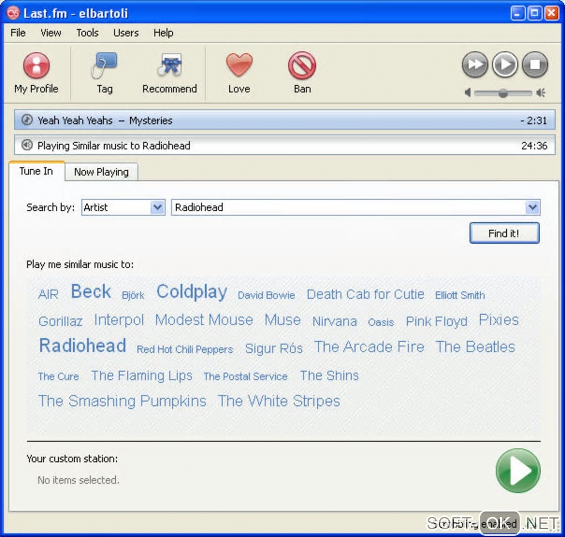Viewport: 565px width, 537px height.
Task: Open the View menu
Action: pyautogui.click(x=51, y=33)
